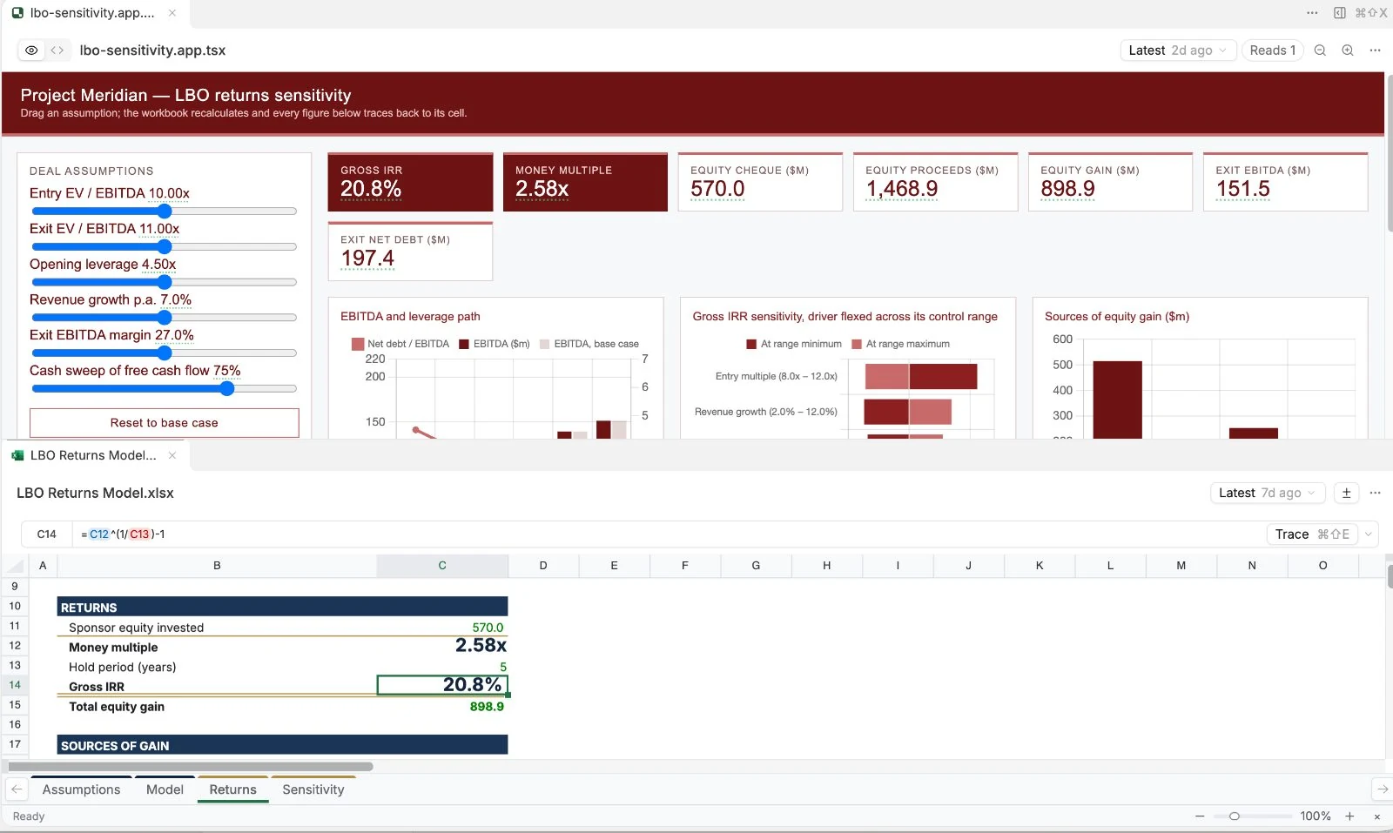Click the Reads 1 button

point(1273,50)
